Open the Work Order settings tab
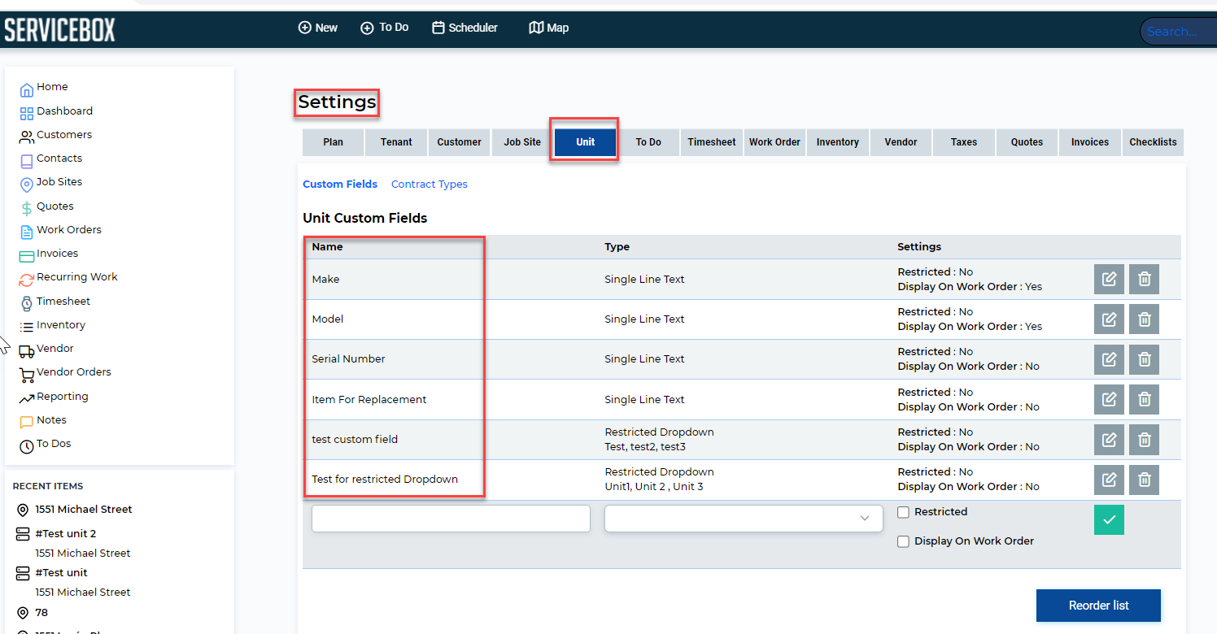 tap(774, 142)
